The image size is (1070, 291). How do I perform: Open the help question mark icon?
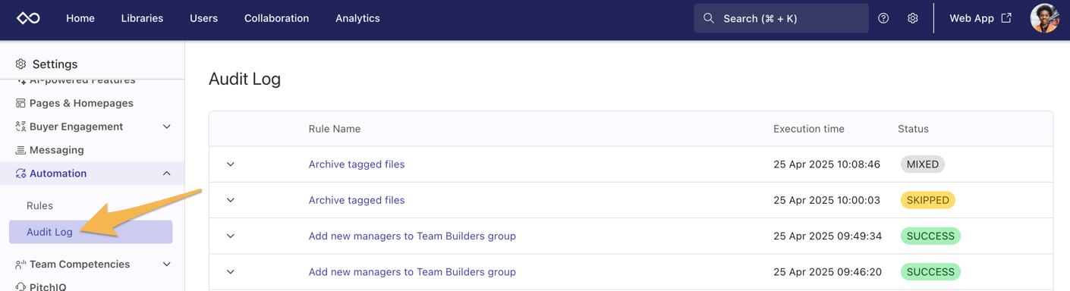[x=883, y=18]
